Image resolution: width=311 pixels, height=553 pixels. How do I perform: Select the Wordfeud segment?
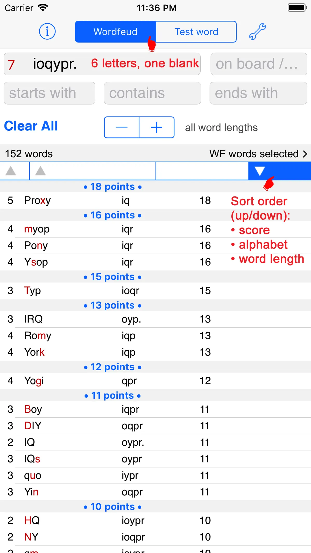point(116,32)
